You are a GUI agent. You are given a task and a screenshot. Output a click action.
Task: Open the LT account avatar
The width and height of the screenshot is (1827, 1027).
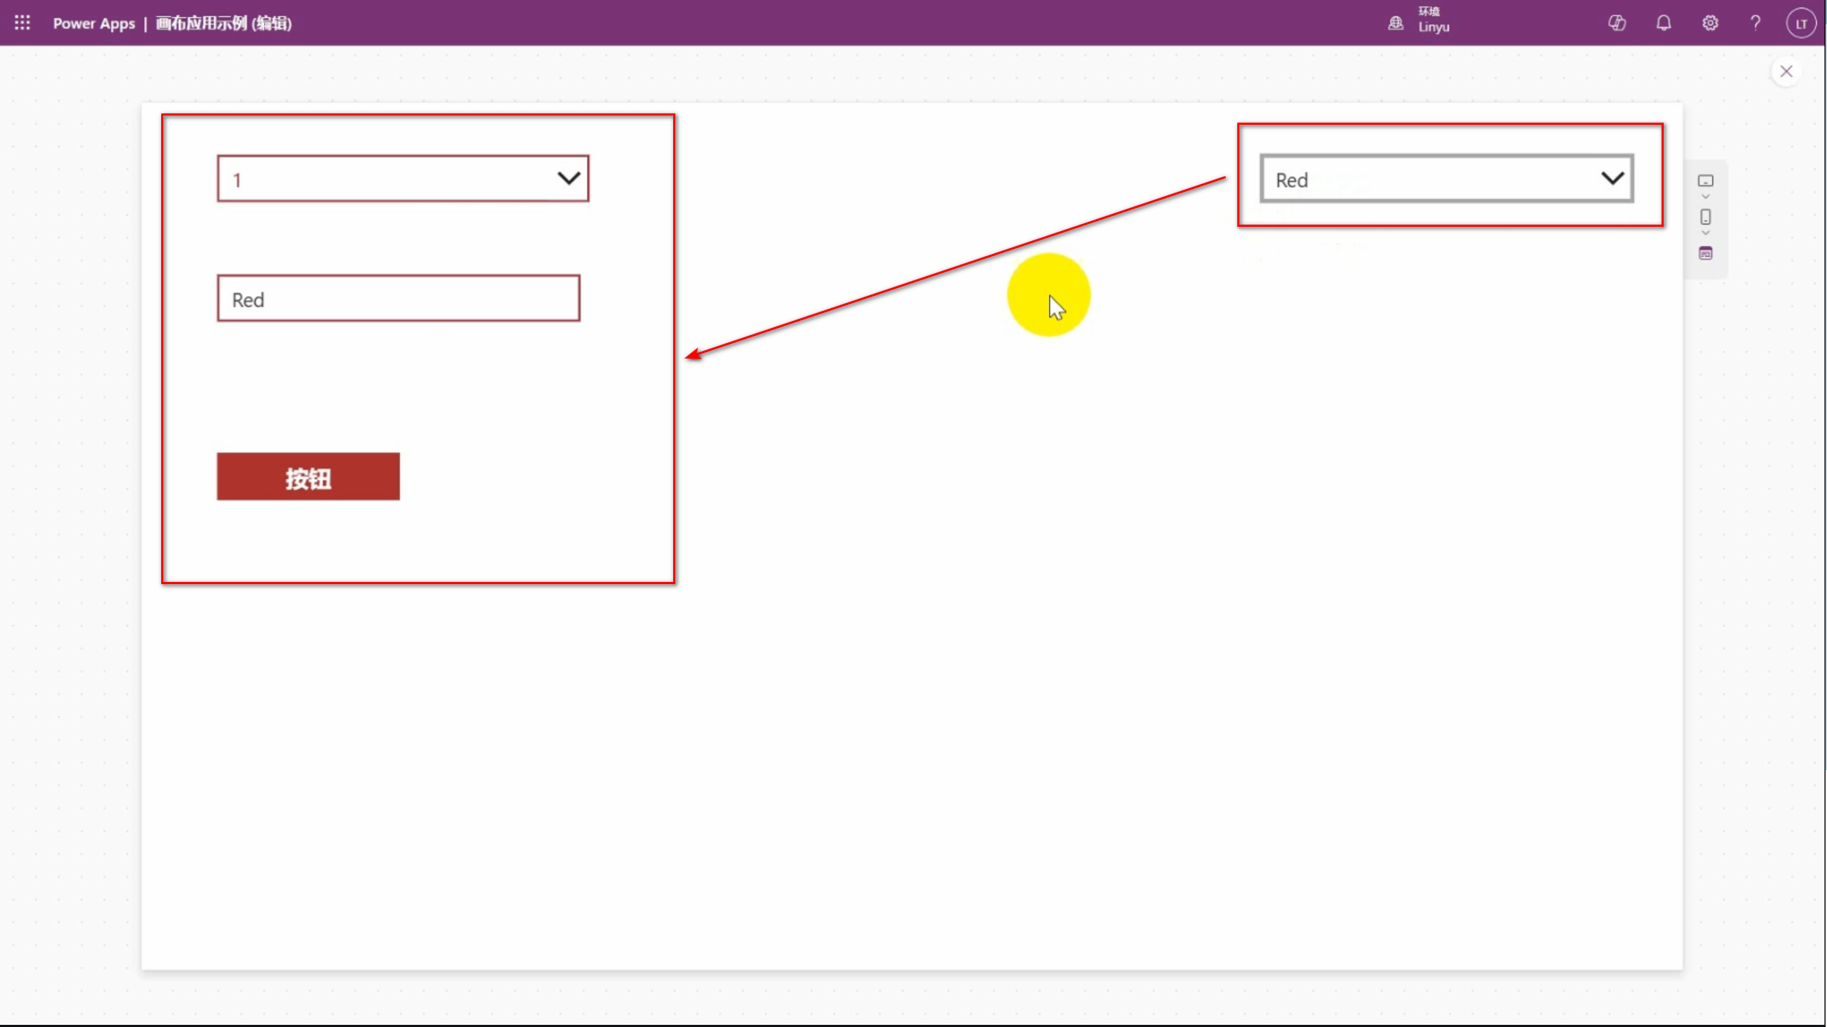pyautogui.click(x=1801, y=24)
